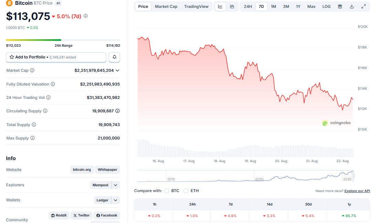The height and width of the screenshot is (223, 377).
Task: Click the star icon in Add to Portfolio
Action: pos(12,57)
